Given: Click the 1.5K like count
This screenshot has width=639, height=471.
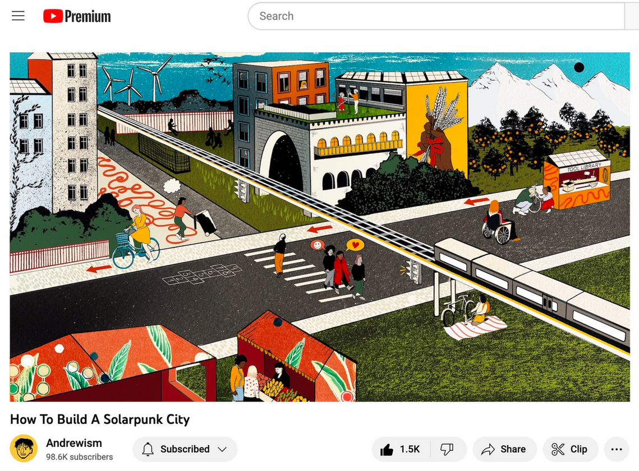Looking at the screenshot, I should pyautogui.click(x=410, y=449).
